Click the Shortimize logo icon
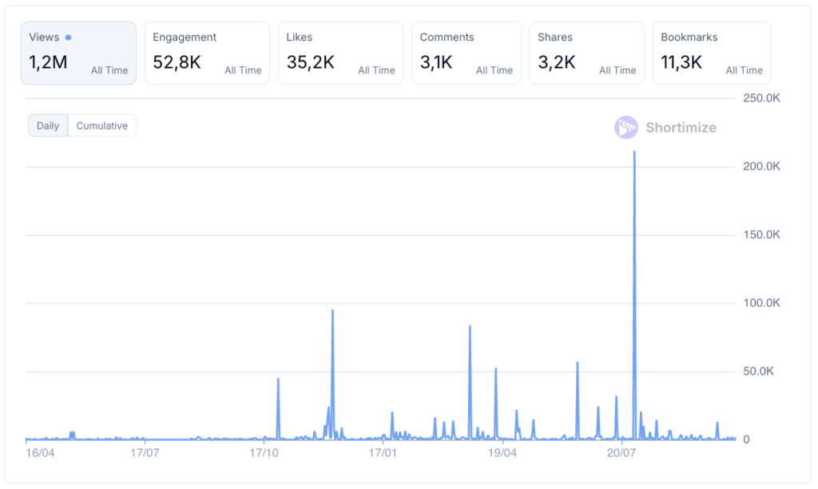The height and width of the screenshot is (489, 818). (626, 127)
